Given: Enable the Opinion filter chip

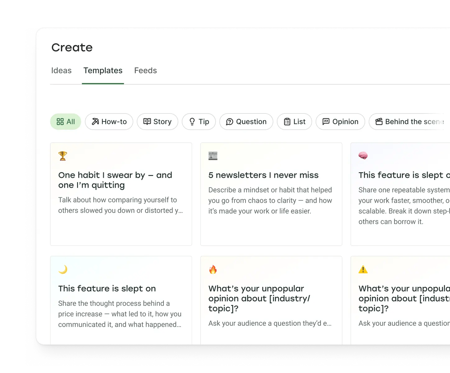Looking at the screenshot, I should (340, 122).
